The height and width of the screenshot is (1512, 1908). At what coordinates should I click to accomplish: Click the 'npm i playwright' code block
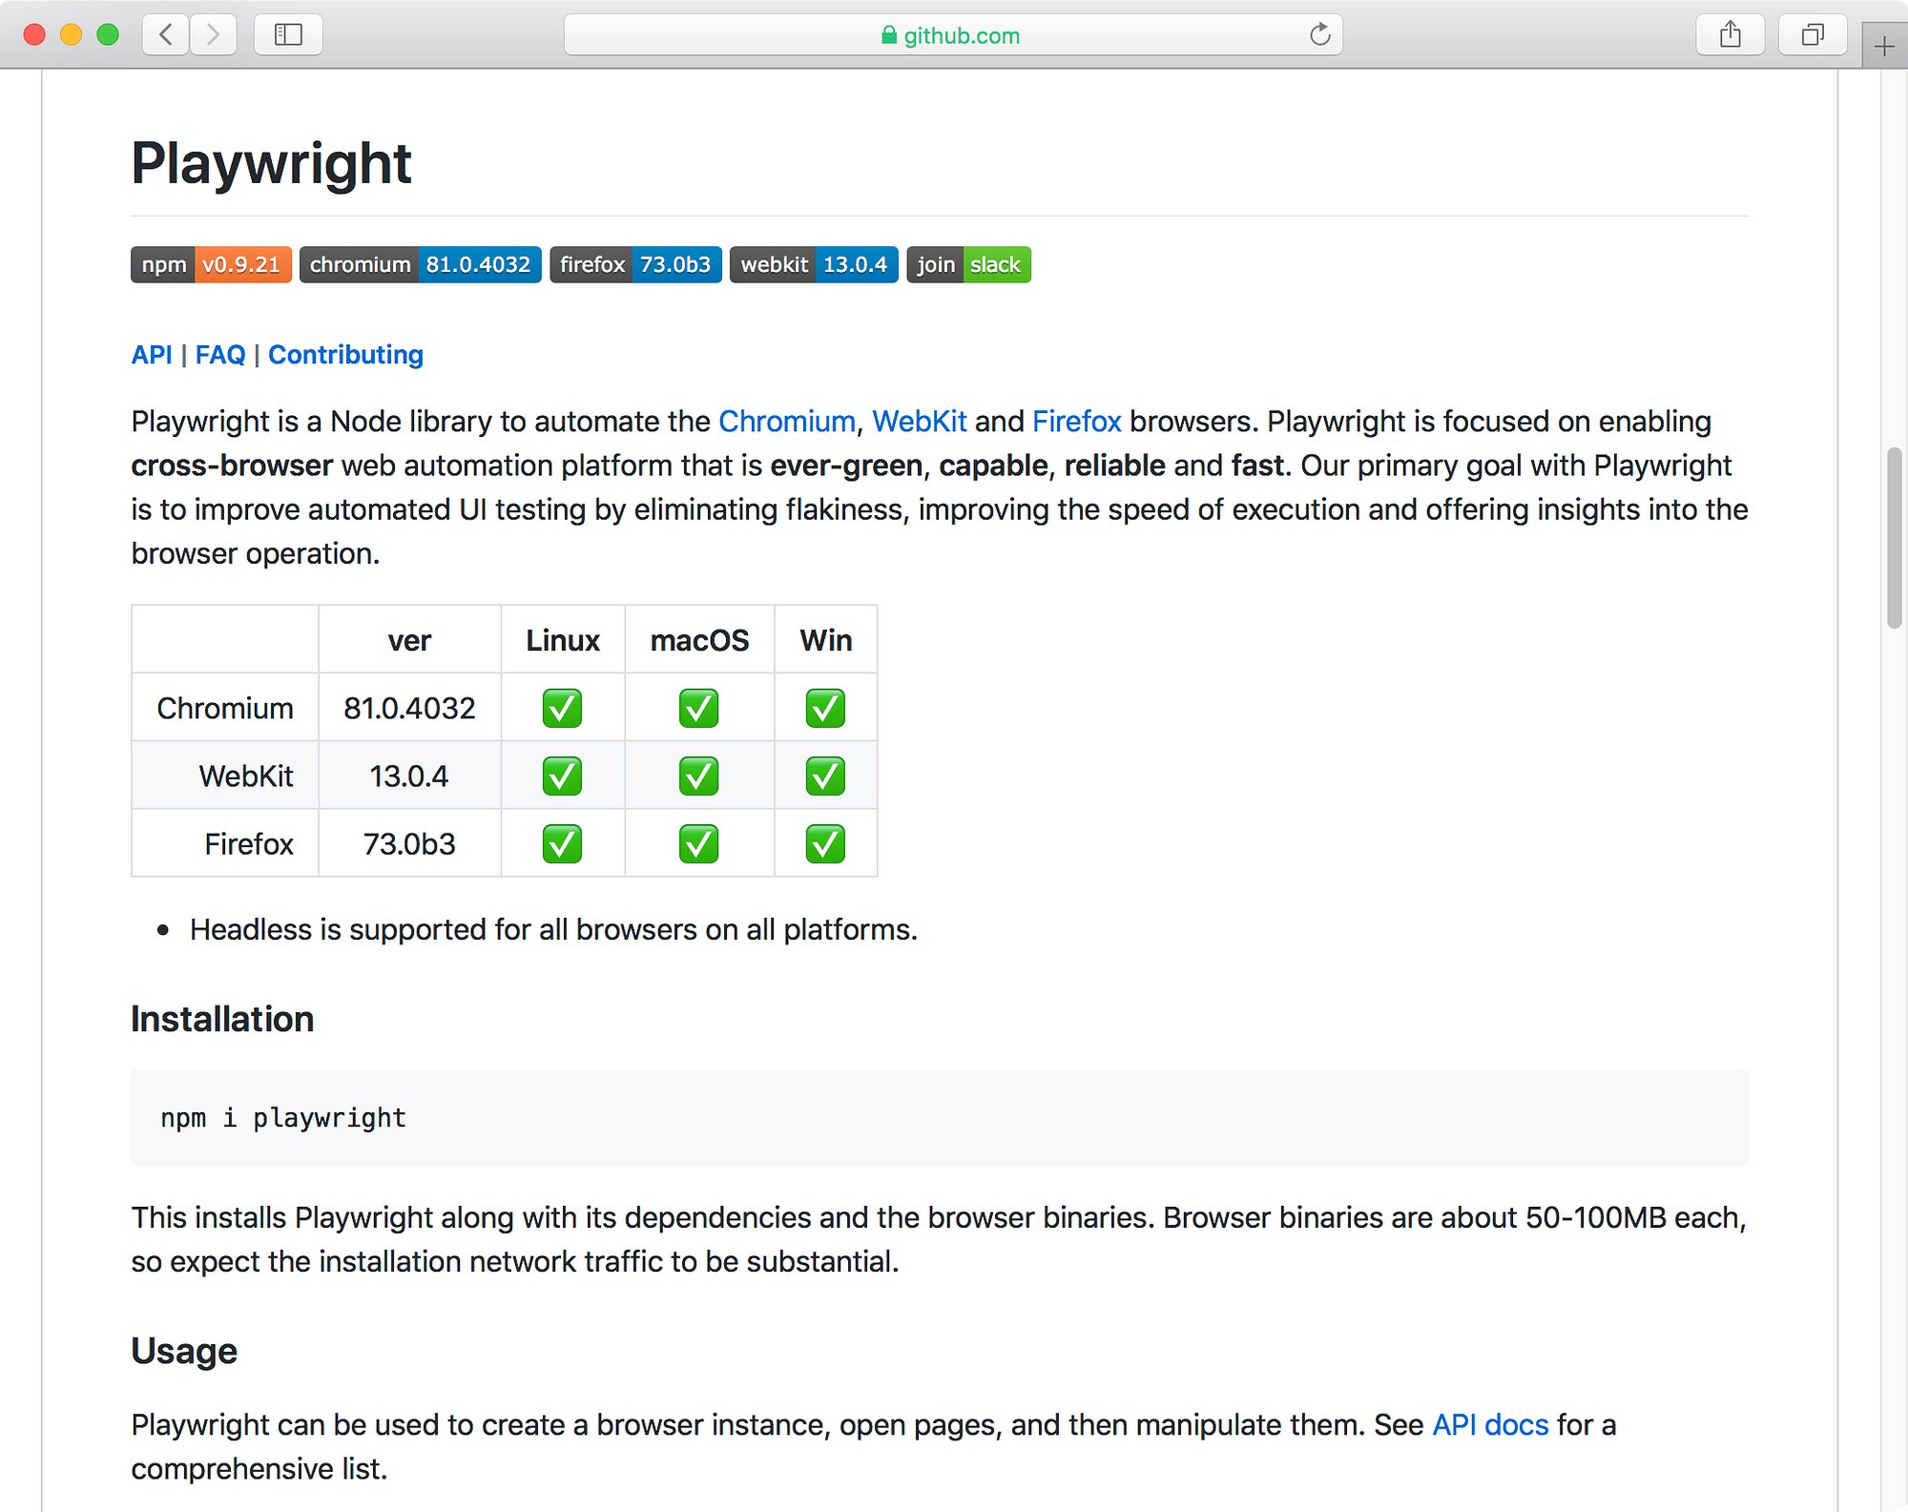(x=940, y=1117)
